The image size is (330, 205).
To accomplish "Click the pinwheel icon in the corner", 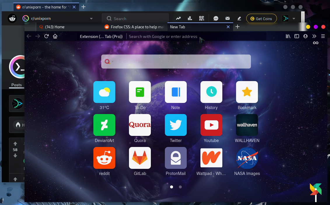I will 316,192.
